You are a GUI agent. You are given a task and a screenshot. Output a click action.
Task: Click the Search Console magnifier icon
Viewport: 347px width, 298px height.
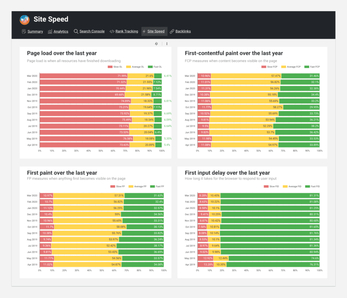(x=76, y=31)
